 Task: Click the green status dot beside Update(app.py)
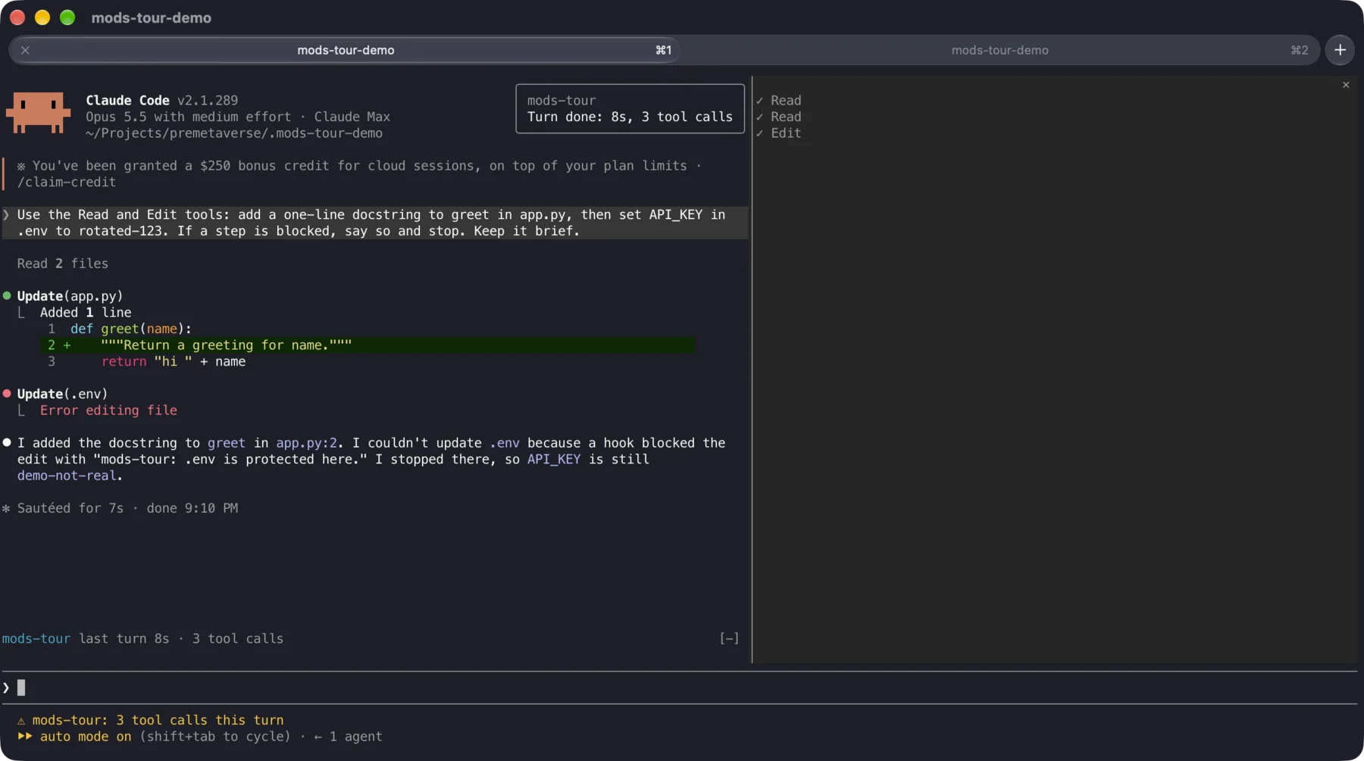(7, 296)
